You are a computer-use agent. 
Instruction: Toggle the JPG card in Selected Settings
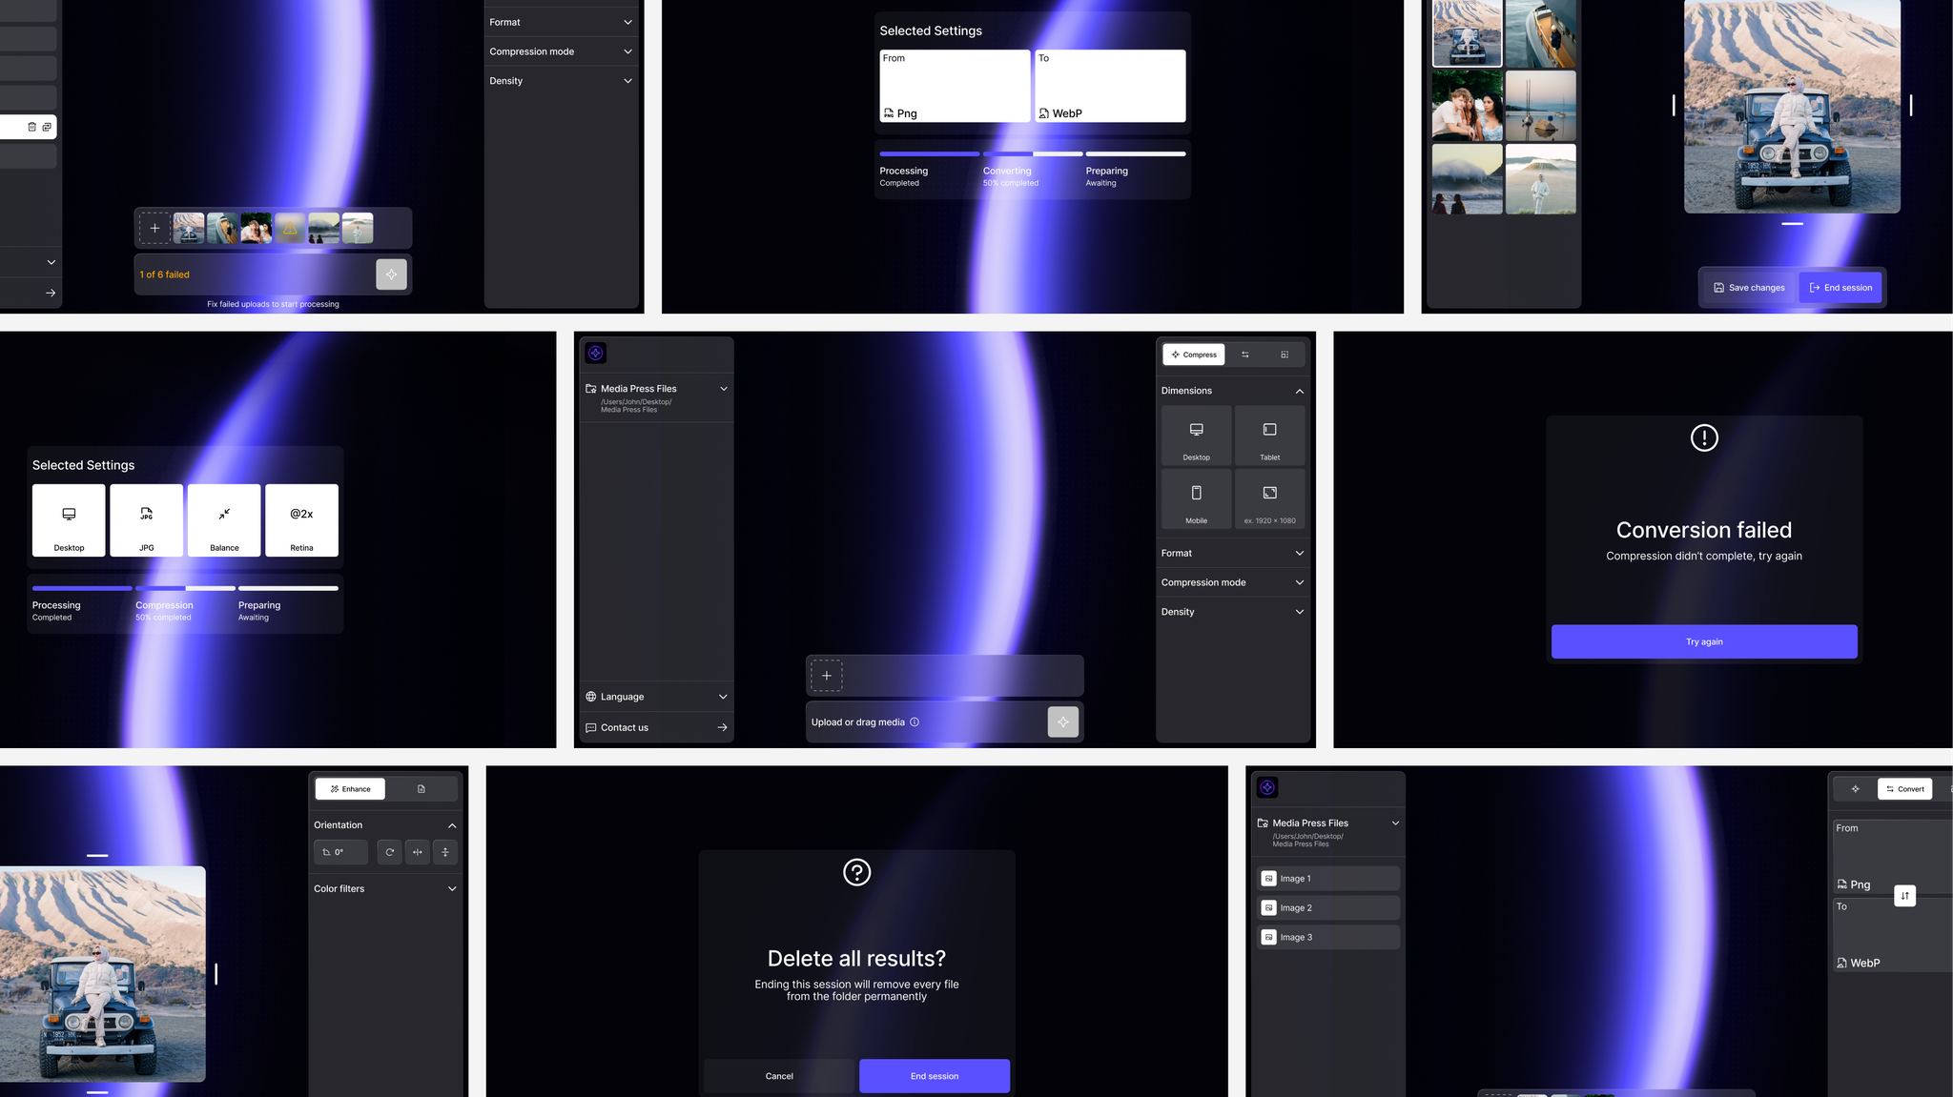pyautogui.click(x=147, y=520)
